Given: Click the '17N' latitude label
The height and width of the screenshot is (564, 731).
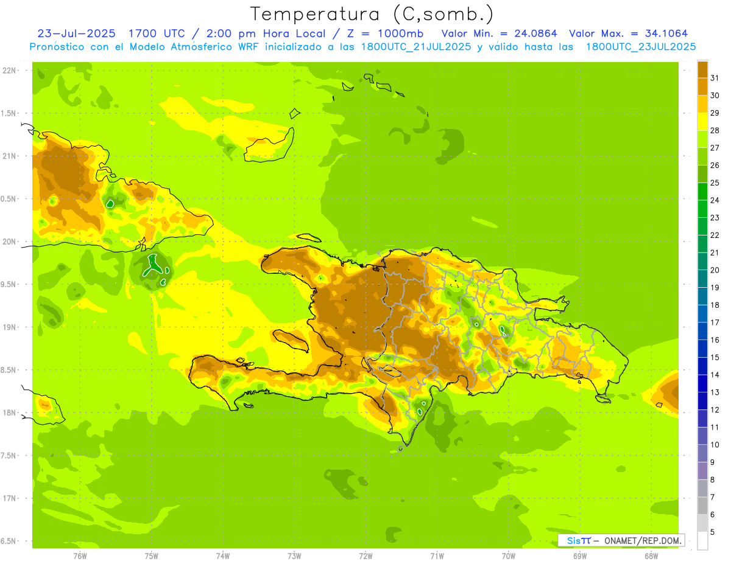Looking at the screenshot, I should (x=9, y=498).
